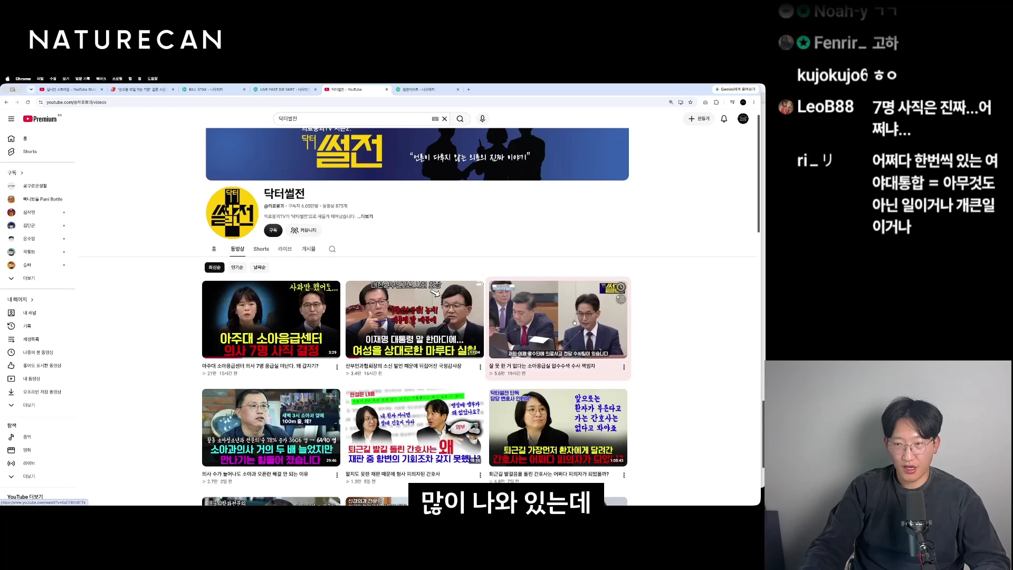
Task: Open the media control playlist icon
Action: tap(732, 102)
